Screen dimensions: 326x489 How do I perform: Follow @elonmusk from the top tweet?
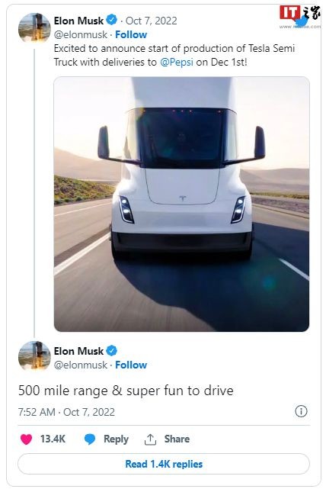131,34
